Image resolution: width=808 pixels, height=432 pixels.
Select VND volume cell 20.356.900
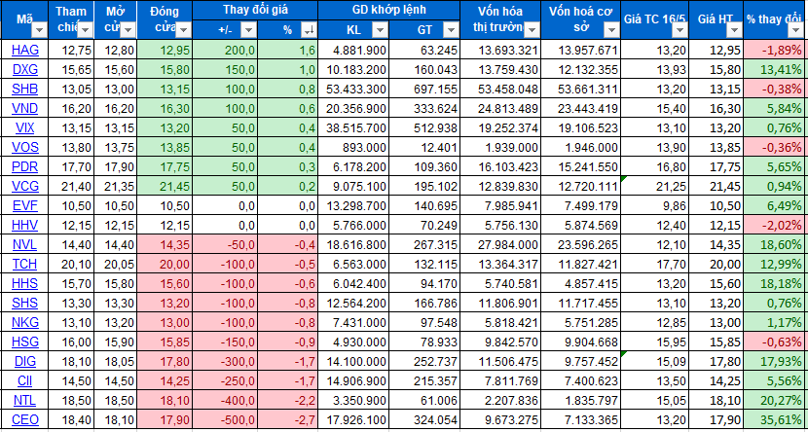353,109
